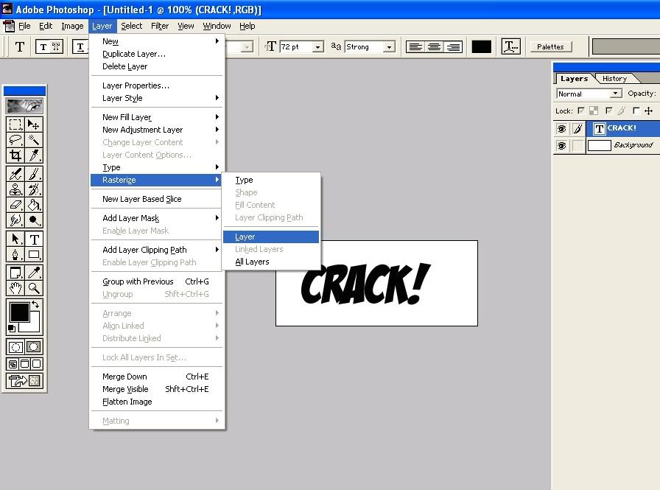Expand the Layer Style submenu
660x490 pixels.
(x=157, y=98)
